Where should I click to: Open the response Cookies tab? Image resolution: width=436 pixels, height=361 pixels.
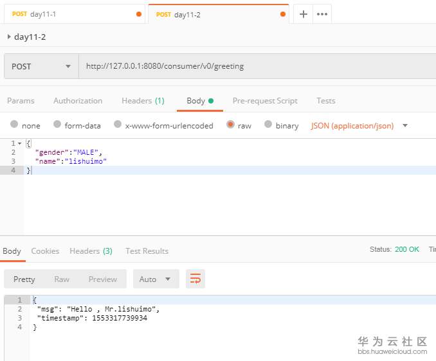click(x=45, y=251)
